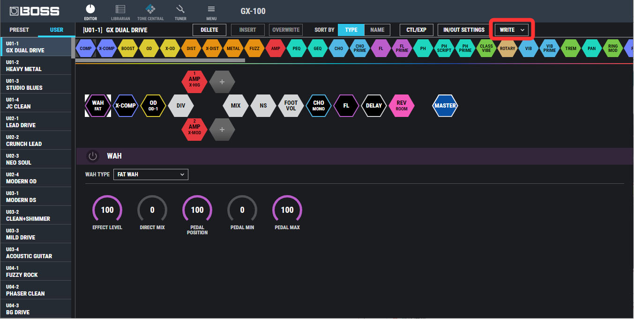This screenshot has height=319, width=634.
Task: Open IN/OUT SETTINGS
Action: (x=464, y=30)
